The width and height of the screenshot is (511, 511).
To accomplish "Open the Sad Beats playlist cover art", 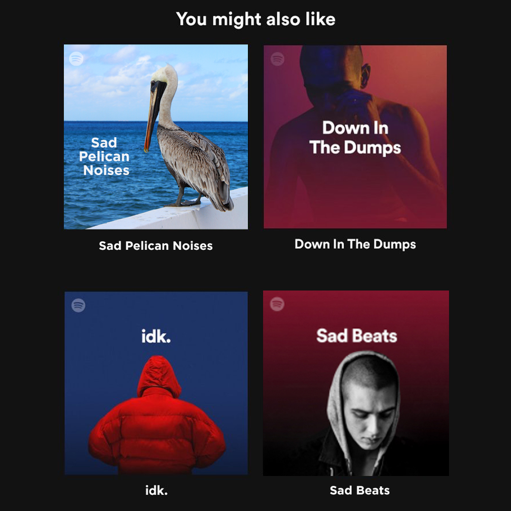I will tap(356, 383).
